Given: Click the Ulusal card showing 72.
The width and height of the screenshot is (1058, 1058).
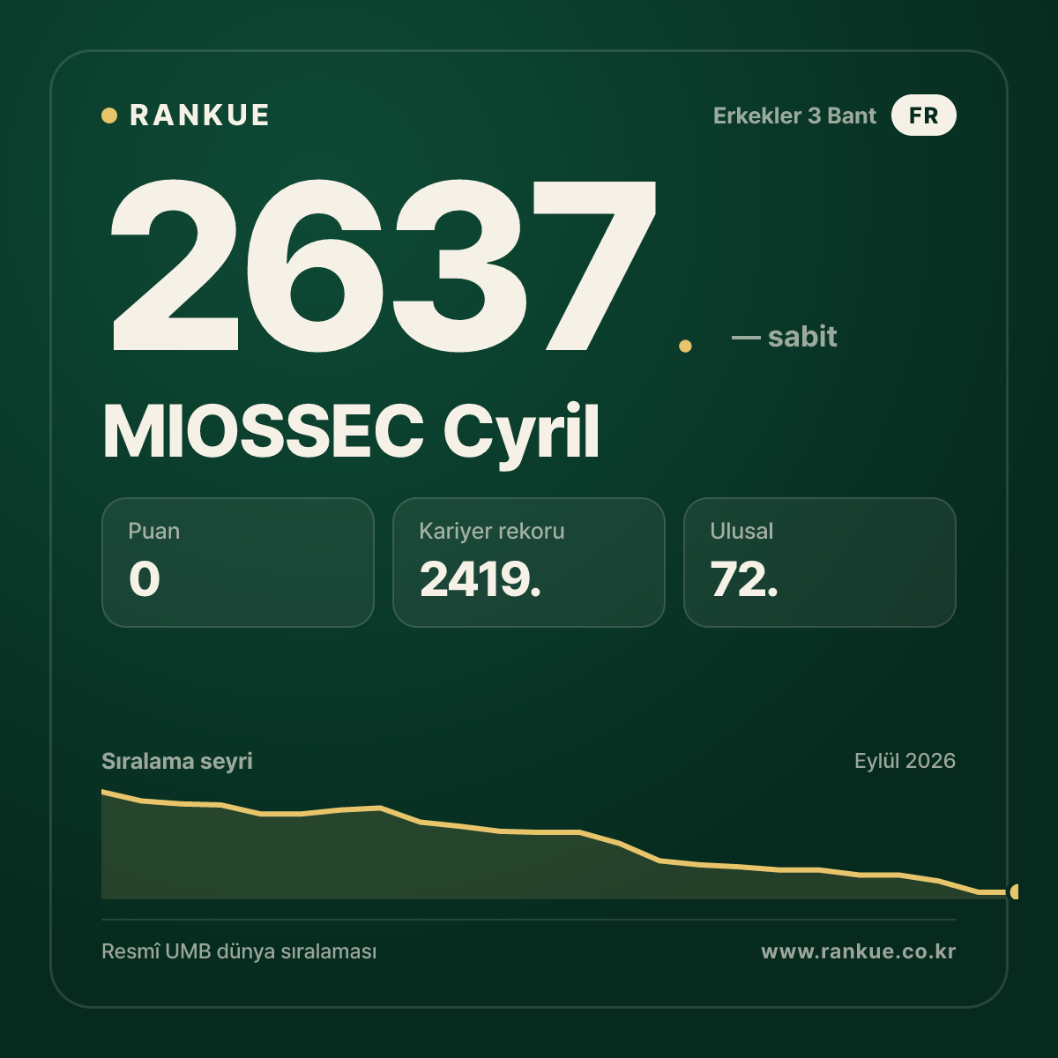Looking at the screenshot, I should point(820,563).
